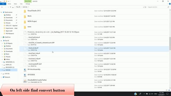Screen dimensions: 171x96
Task: Select the Hashtag JSON file icon
Action: coord(25,33)
